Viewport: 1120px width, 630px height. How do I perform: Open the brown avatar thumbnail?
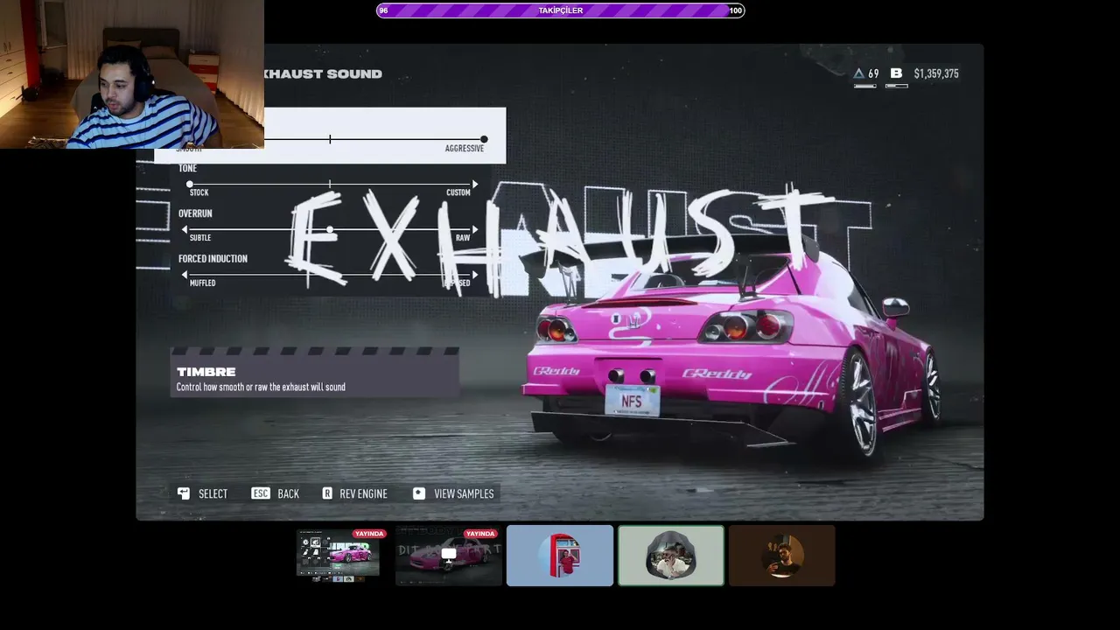(782, 556)
